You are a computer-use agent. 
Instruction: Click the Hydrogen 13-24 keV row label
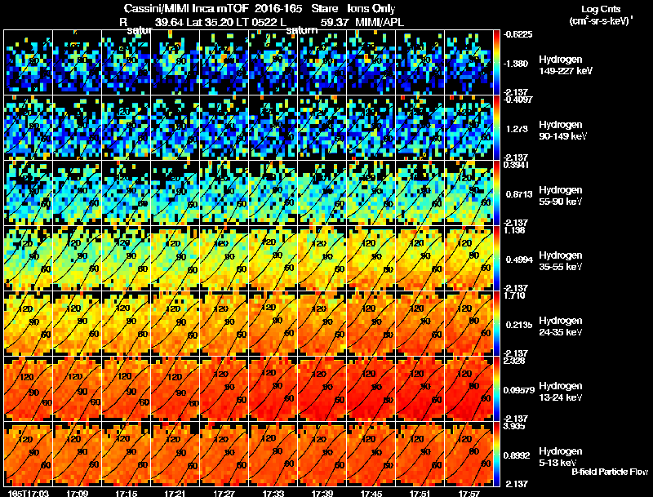point(561,392)
